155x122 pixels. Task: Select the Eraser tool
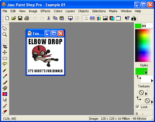coord(5,112)
